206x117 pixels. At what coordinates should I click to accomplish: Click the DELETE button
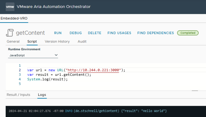95,33
